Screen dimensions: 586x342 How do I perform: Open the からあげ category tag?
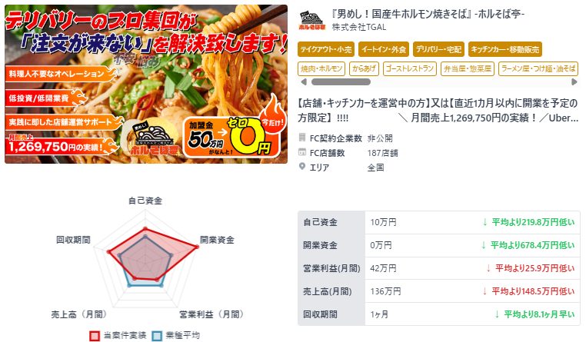pos(364,68)
